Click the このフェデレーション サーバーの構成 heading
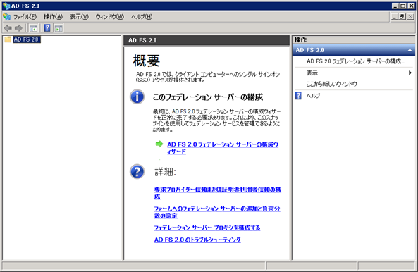This screenshot has width=418, height=272. pos(208,97)
